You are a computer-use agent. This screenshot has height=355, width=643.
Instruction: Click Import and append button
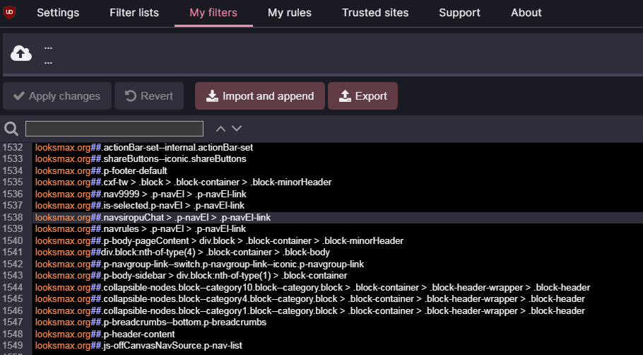[x=260, y=96]
